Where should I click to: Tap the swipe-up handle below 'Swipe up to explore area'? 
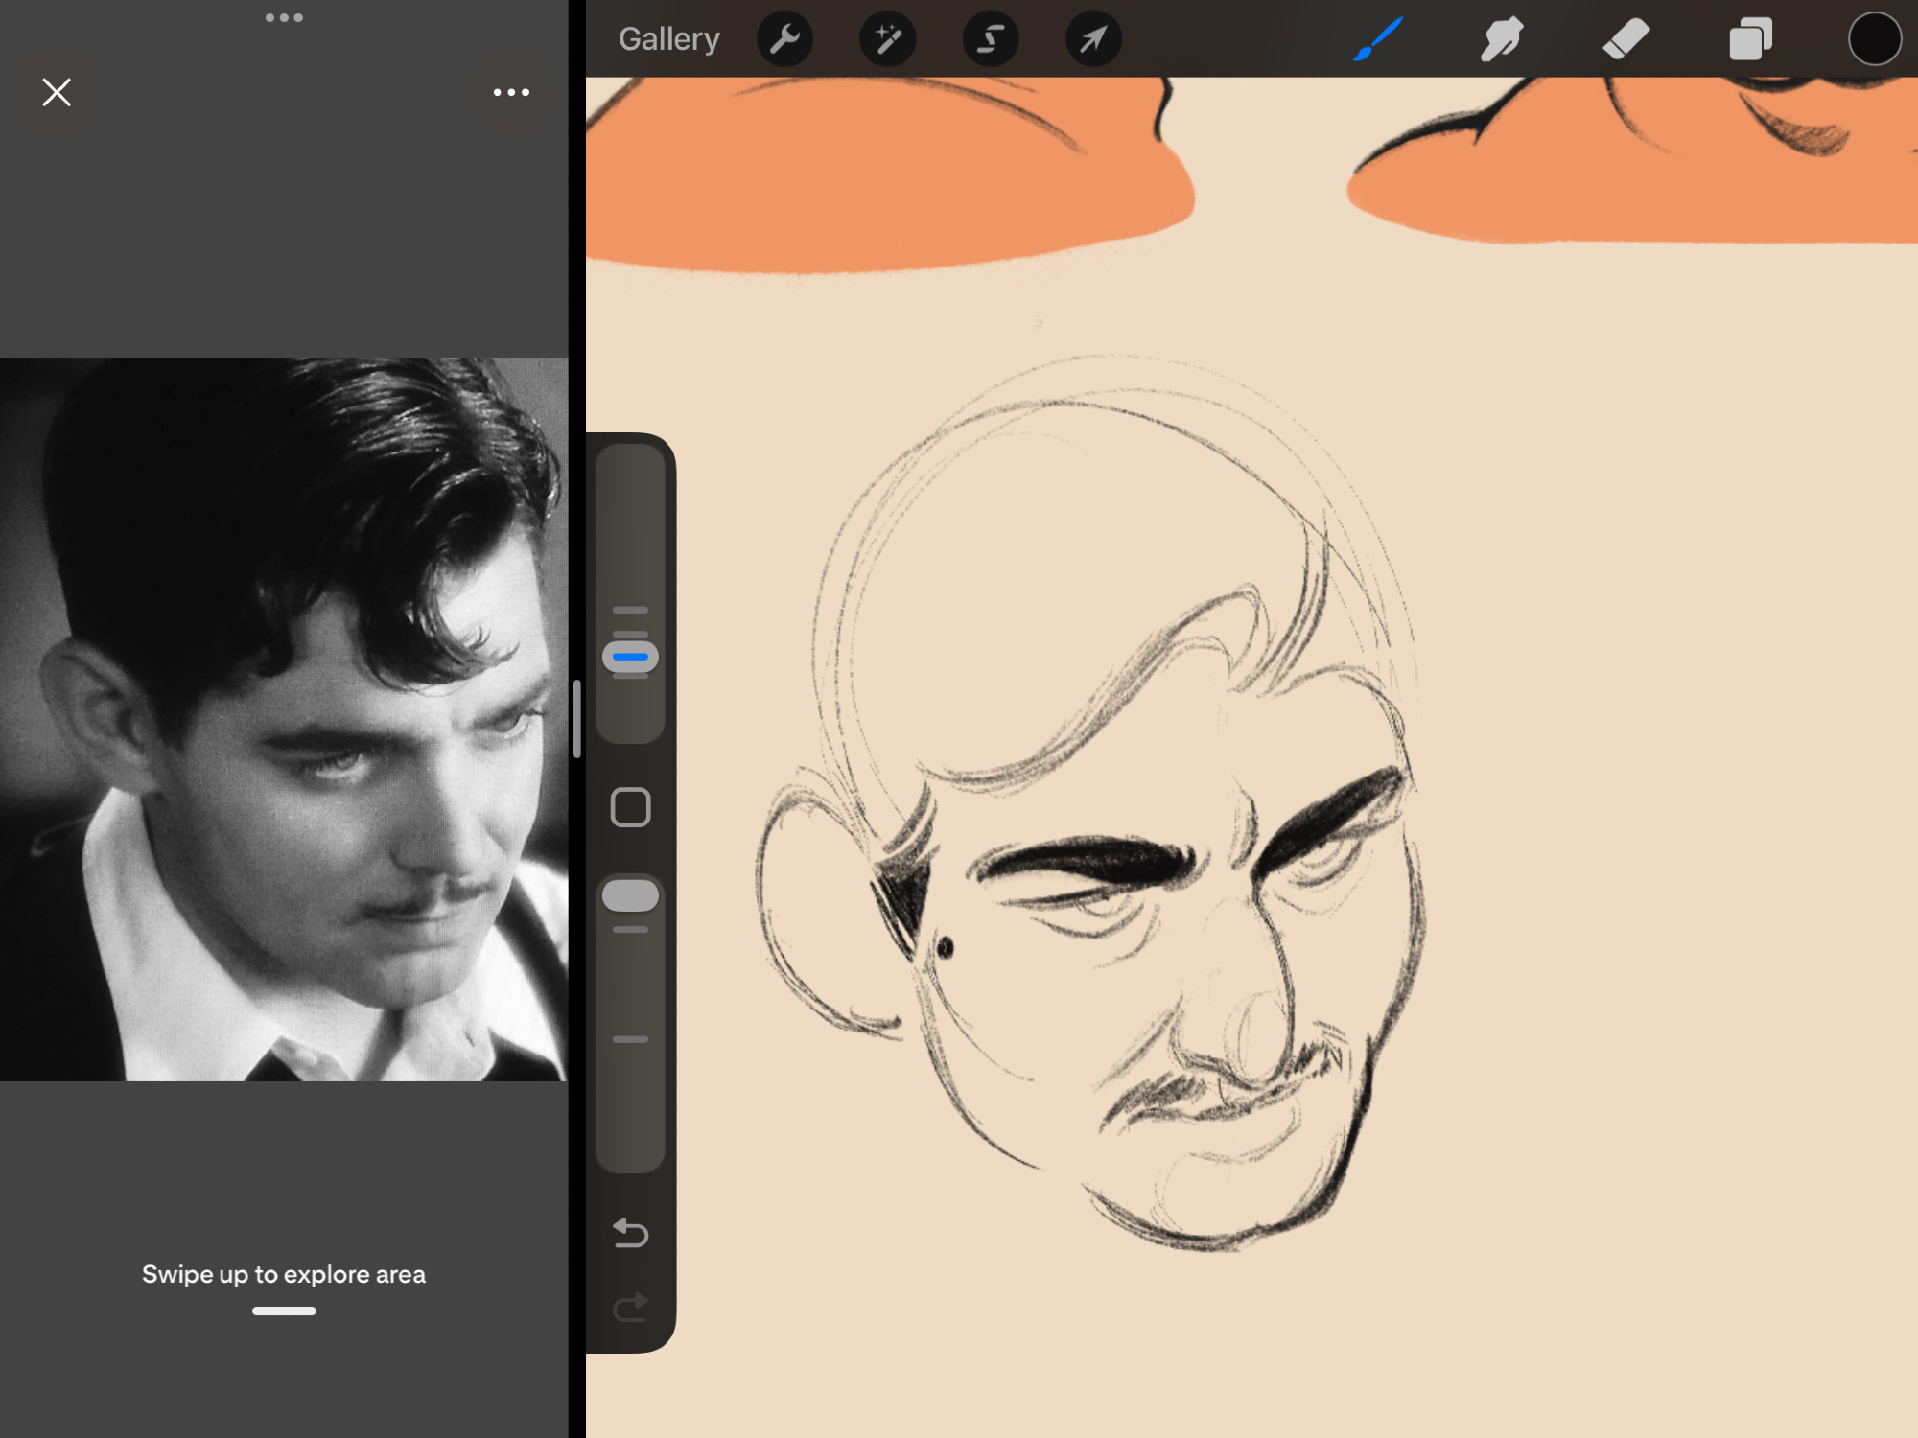point(284,1310)
